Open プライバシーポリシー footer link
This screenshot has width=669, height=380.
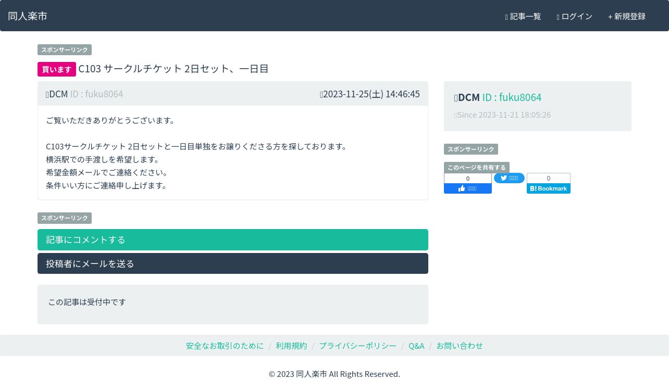(x=357, y=346)
